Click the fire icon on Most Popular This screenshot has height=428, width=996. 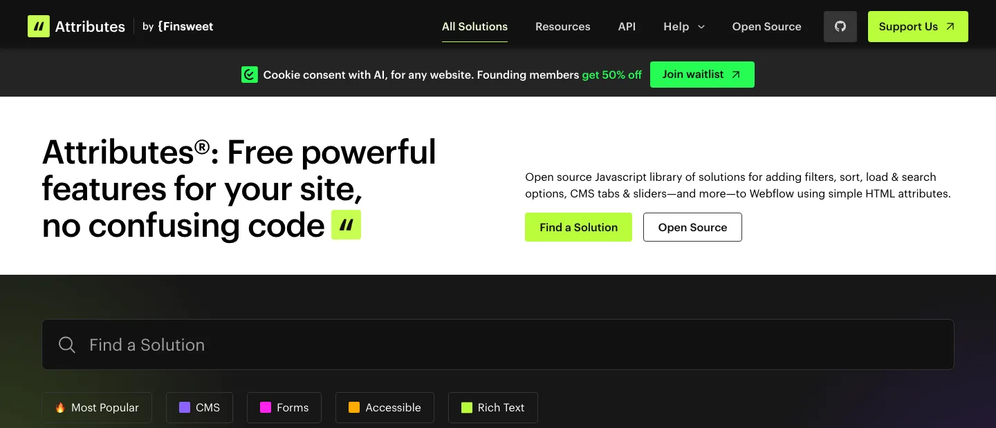(x=60, y=407)
